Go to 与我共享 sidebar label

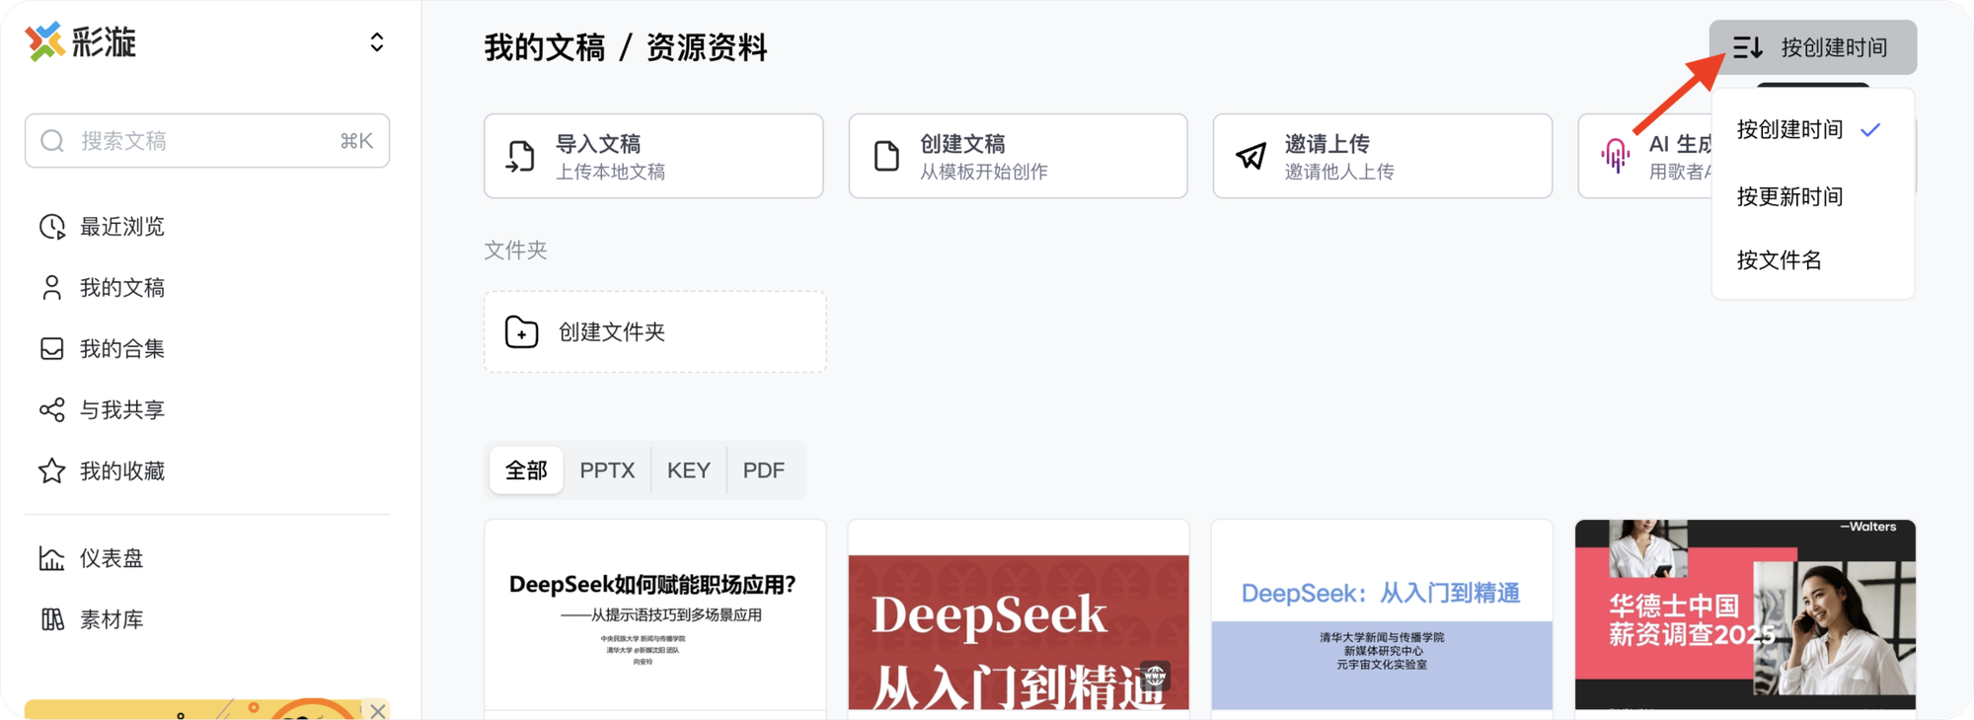[x=122, y=410]
